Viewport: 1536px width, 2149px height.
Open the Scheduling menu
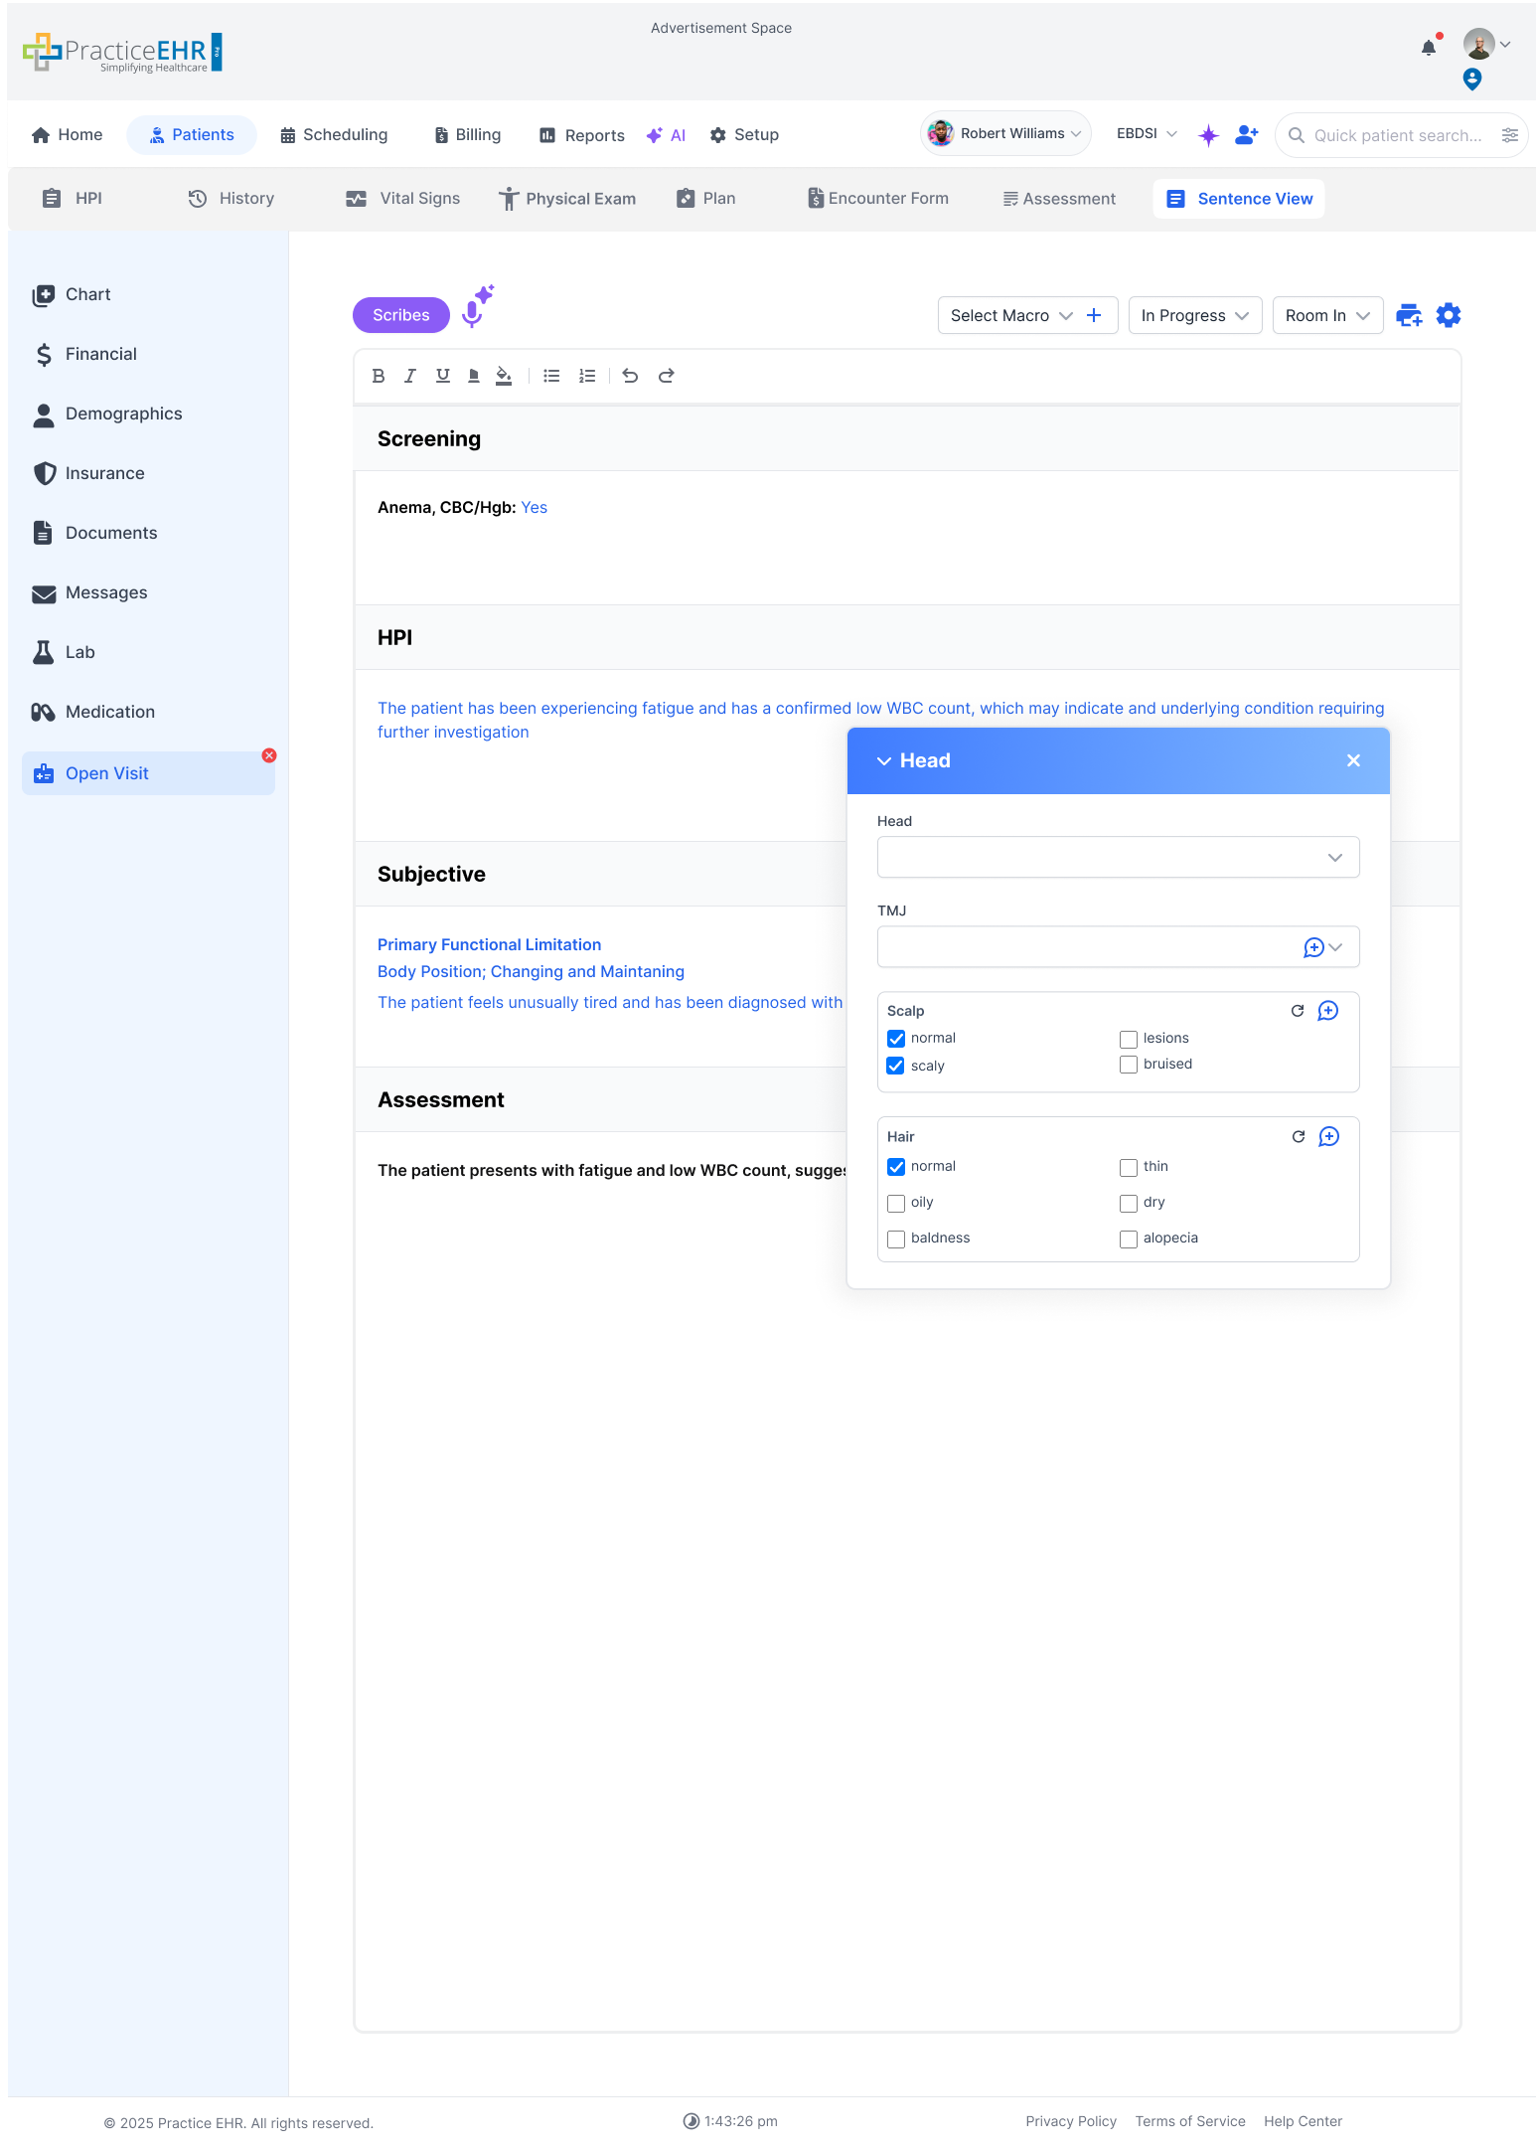(x=334, y=135)
